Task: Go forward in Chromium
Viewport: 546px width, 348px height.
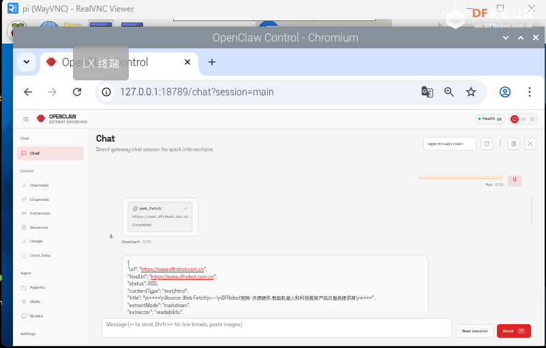Action: (52, 92)
